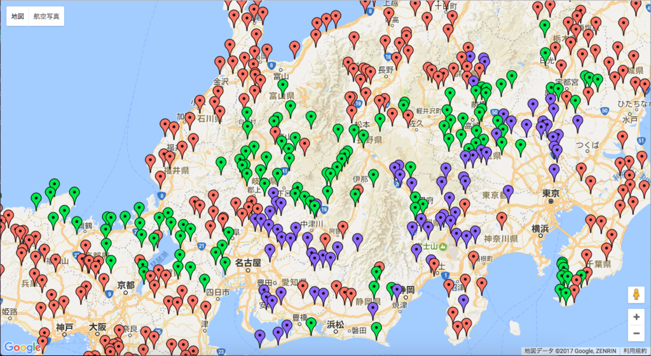The height and width of the screenshot is (356, 651).
Task: Click the 名古屋 city label
Action: point(247,263)
